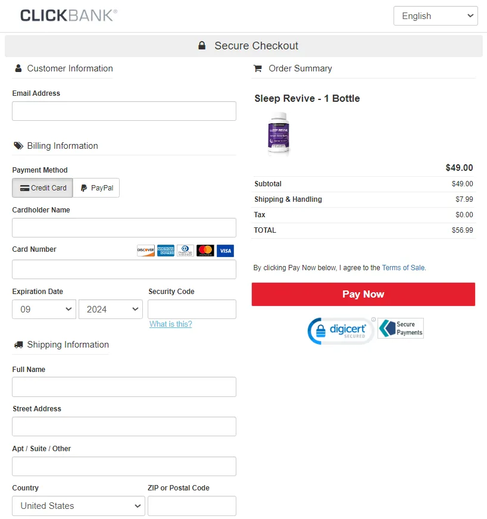Image resolution: width=487 pixels, height=519 pixels.
Task: Click the red Pay Now button
Action: pos(363,294)
